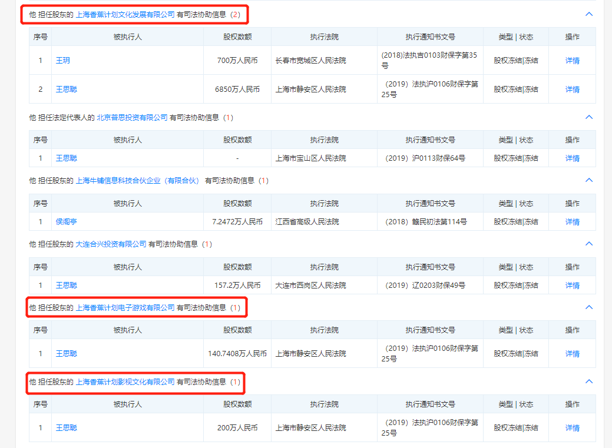View 详情 for the 140.7408万人民币 freeze record
Viewport: 612px width, 448px height.
point(572,354)
